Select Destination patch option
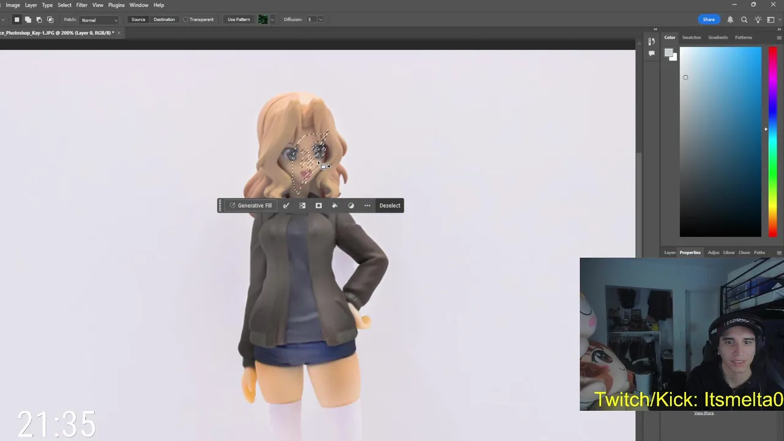The width and height of the screenshot is (784, 441). 164,20
